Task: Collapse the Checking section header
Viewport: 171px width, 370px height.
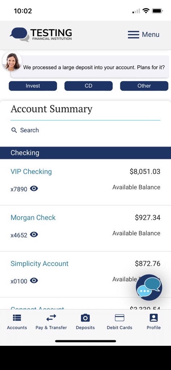Action: [85, 153]
